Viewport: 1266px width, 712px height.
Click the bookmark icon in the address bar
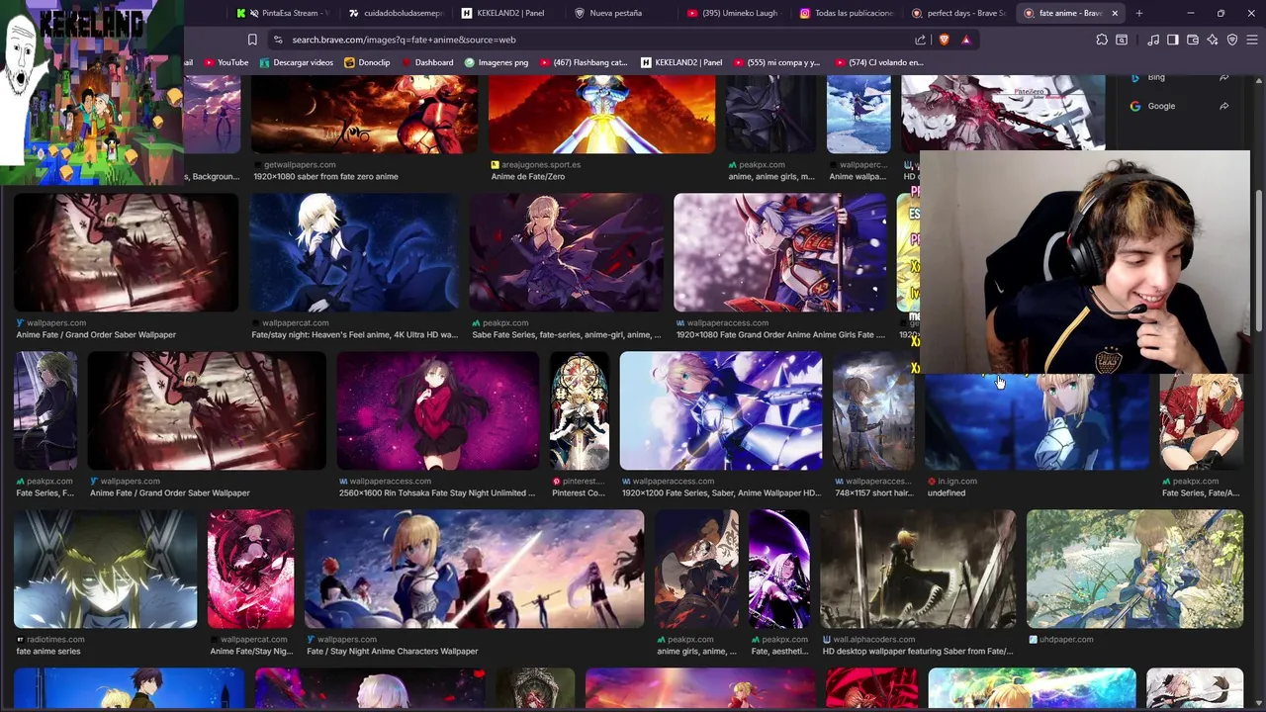[252, 40]
